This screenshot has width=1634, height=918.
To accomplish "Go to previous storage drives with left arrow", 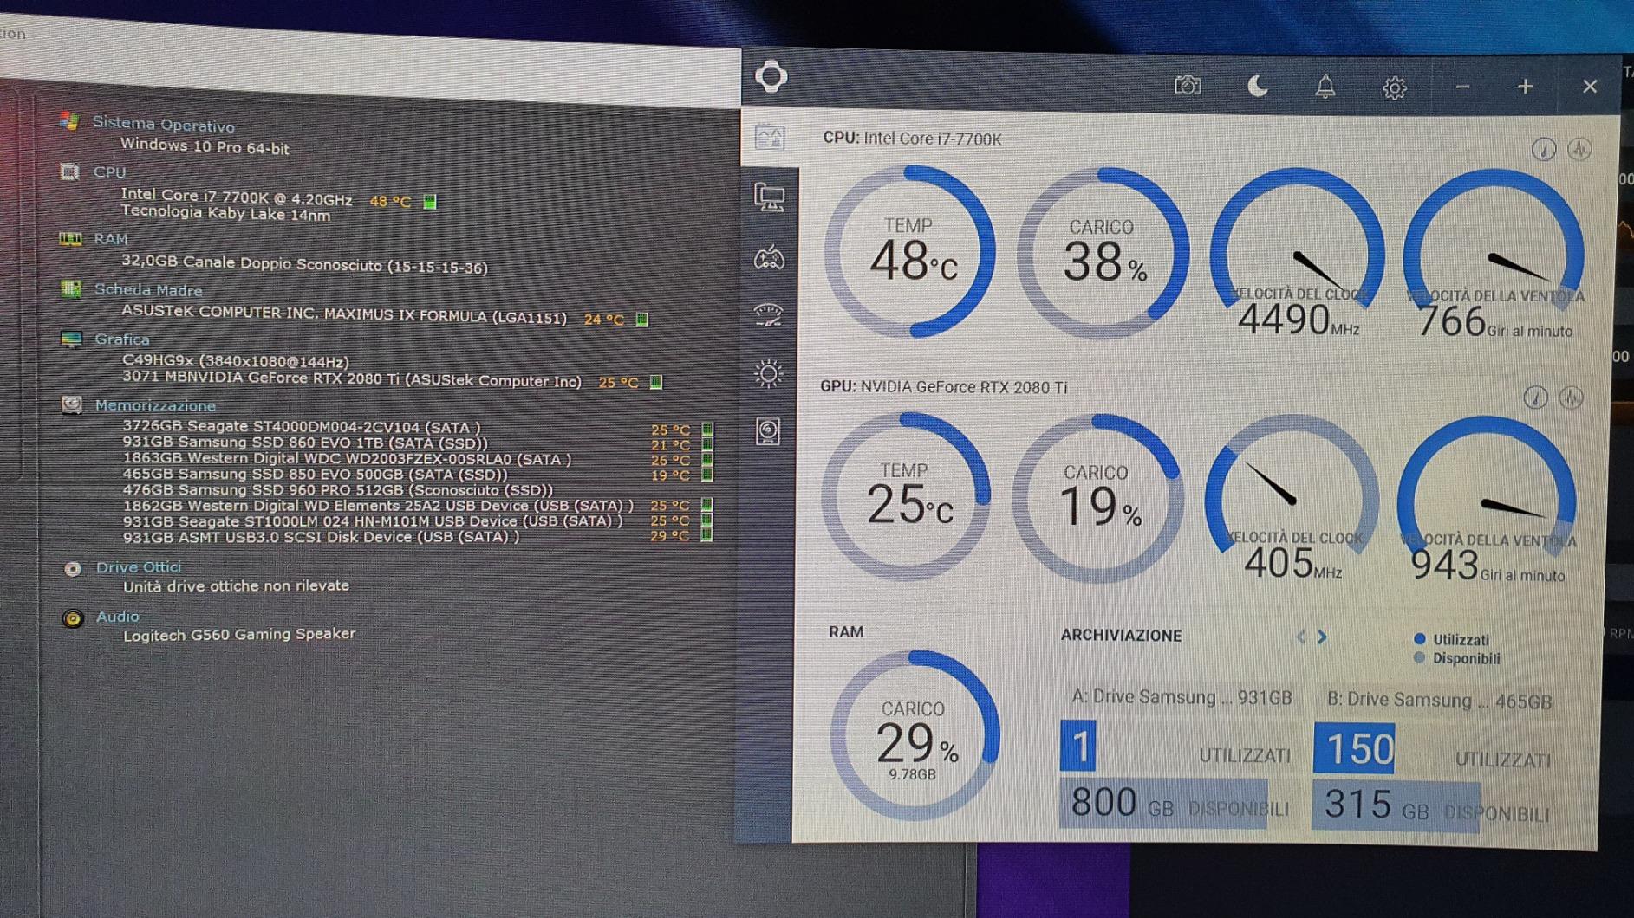I will coord(1300,637).
